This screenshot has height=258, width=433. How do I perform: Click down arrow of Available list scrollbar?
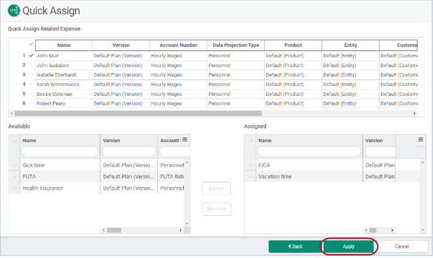coord(187,223)
